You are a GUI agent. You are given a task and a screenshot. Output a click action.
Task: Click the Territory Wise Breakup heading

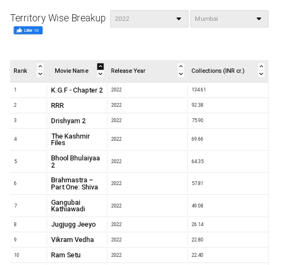click(x=58, y=19)
